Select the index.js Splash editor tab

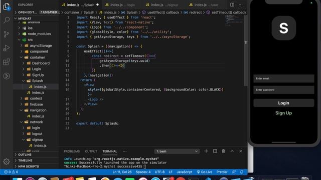tap(80, 4)
